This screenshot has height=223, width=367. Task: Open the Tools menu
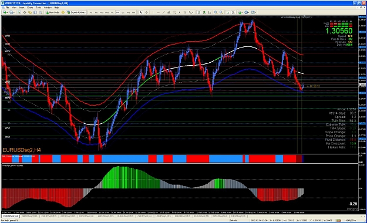coord(38,8)
